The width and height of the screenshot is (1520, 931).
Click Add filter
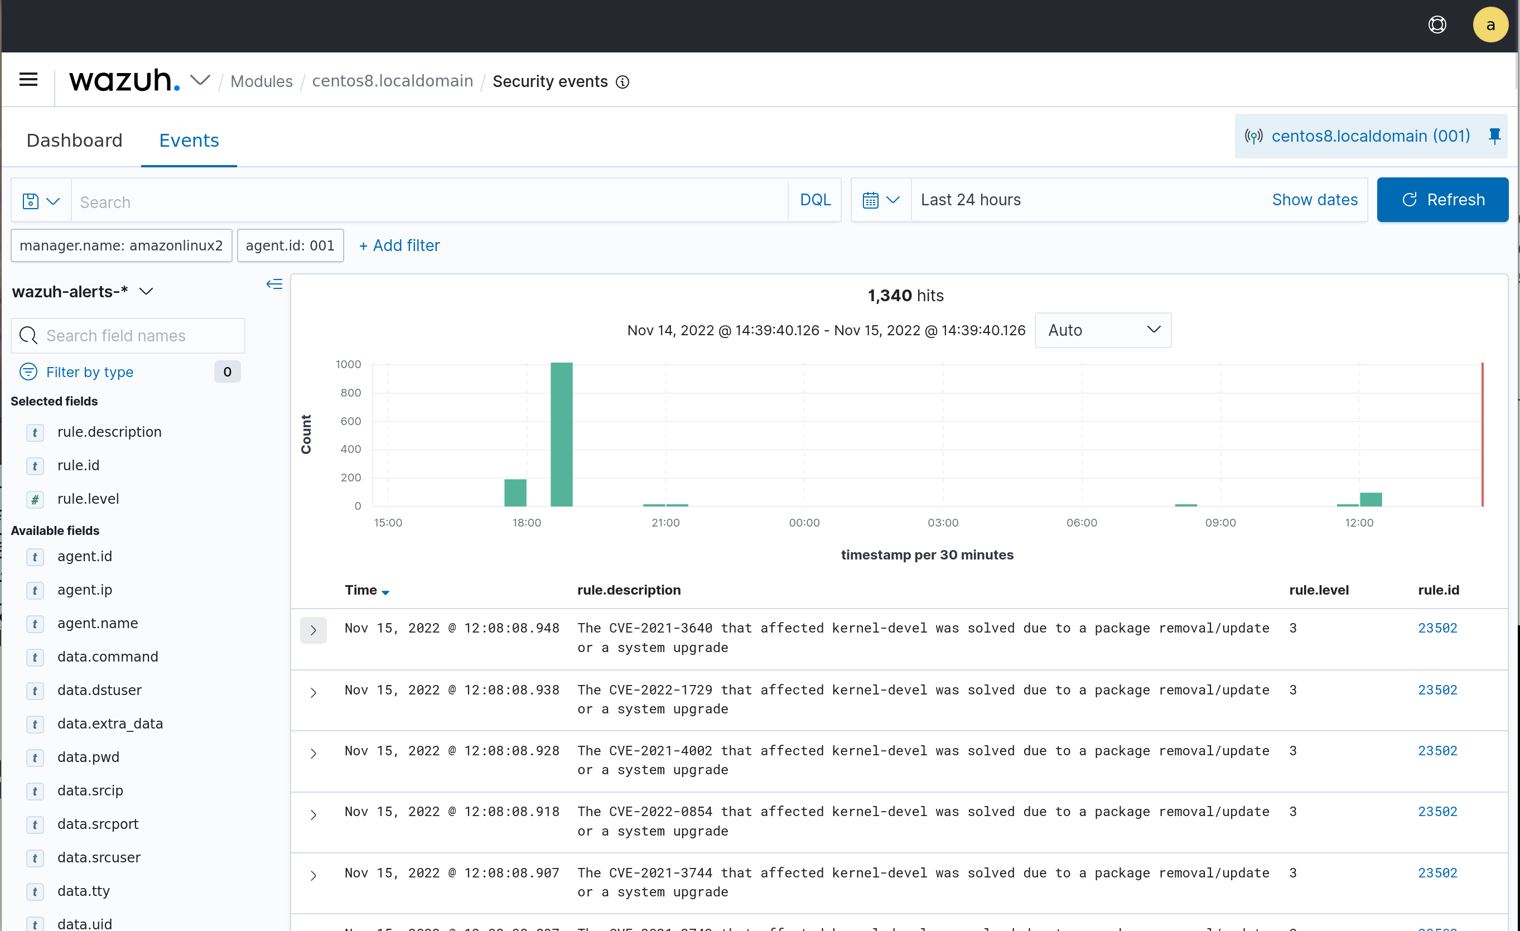[399, 245]
